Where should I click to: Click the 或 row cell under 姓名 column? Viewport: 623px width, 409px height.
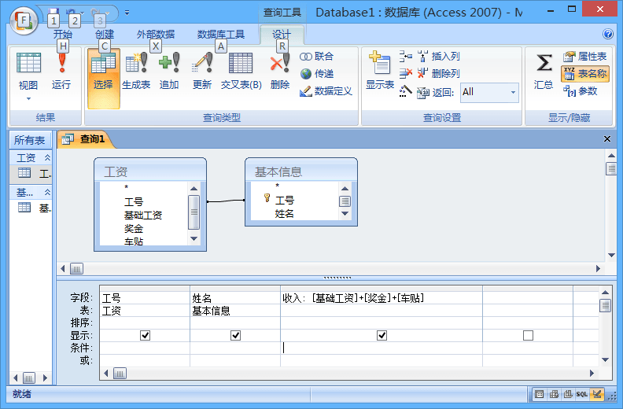pos(235,360)
